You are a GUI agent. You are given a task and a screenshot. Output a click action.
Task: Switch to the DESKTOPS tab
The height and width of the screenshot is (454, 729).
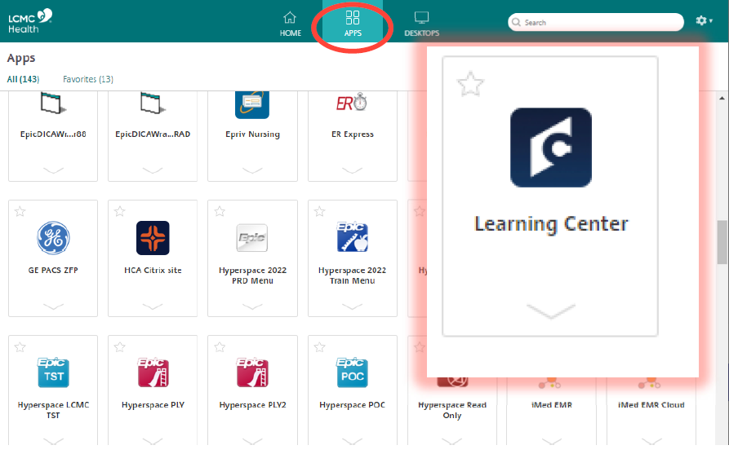point(421,23)
